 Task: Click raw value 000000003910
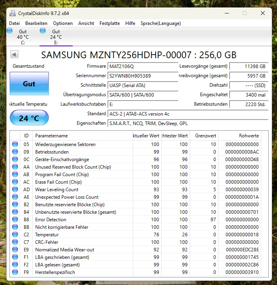pyautogui.click(x=242, y=272)
